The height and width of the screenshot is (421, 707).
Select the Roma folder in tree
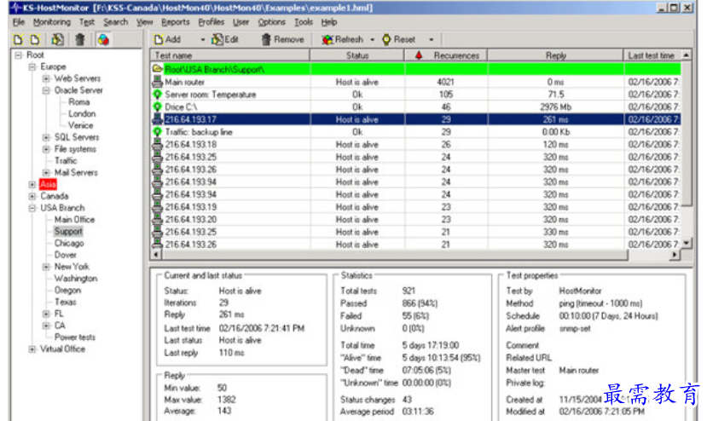click(x=79, y=102)
